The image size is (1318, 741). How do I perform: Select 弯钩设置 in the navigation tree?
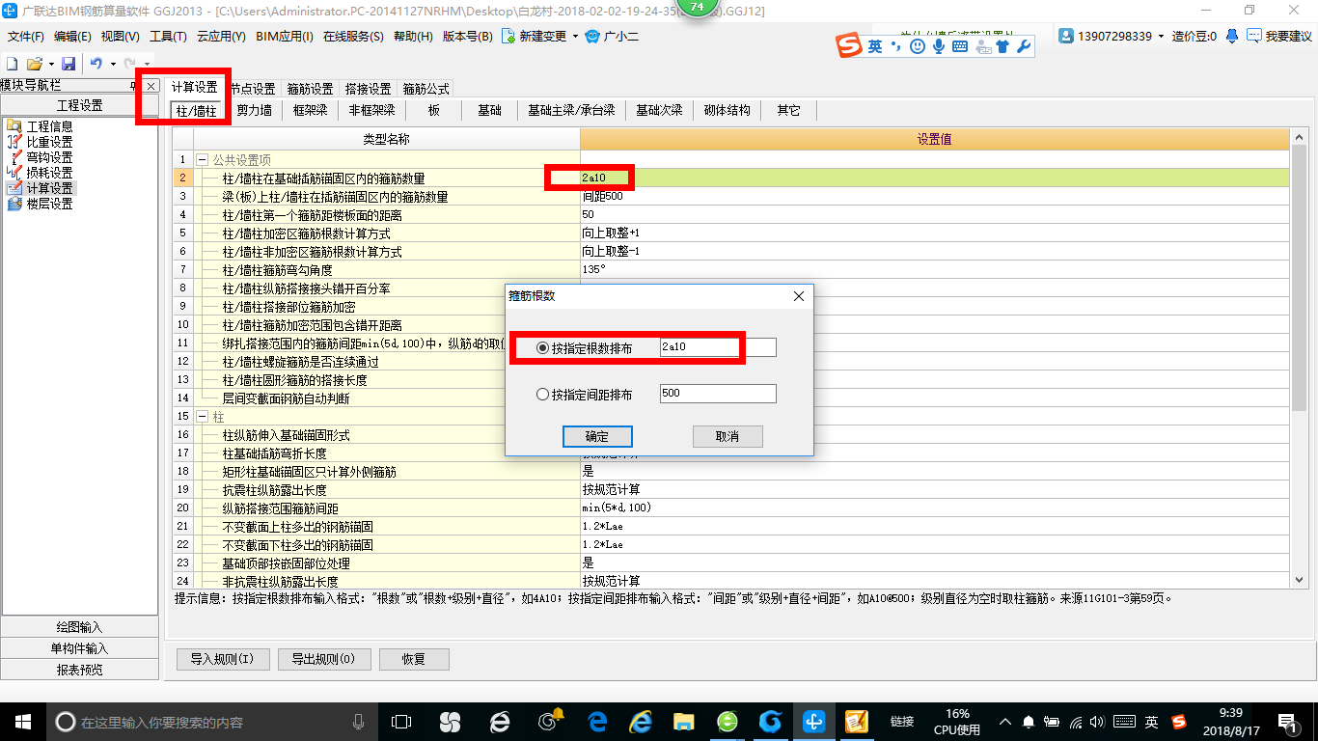[49, 157]
